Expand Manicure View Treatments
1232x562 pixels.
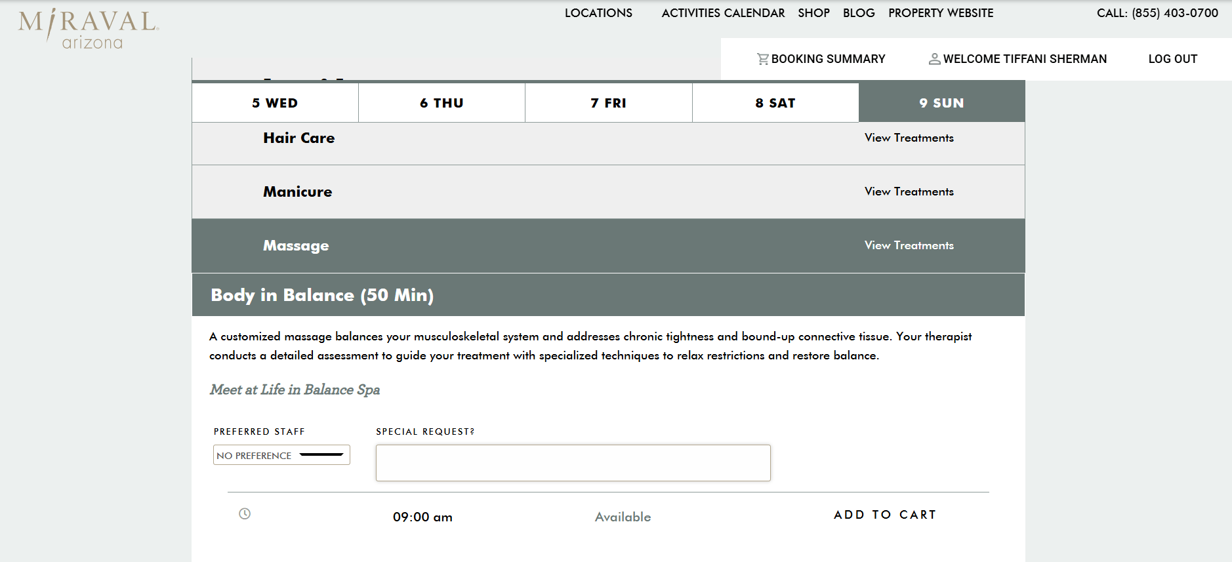coord(909,191)
